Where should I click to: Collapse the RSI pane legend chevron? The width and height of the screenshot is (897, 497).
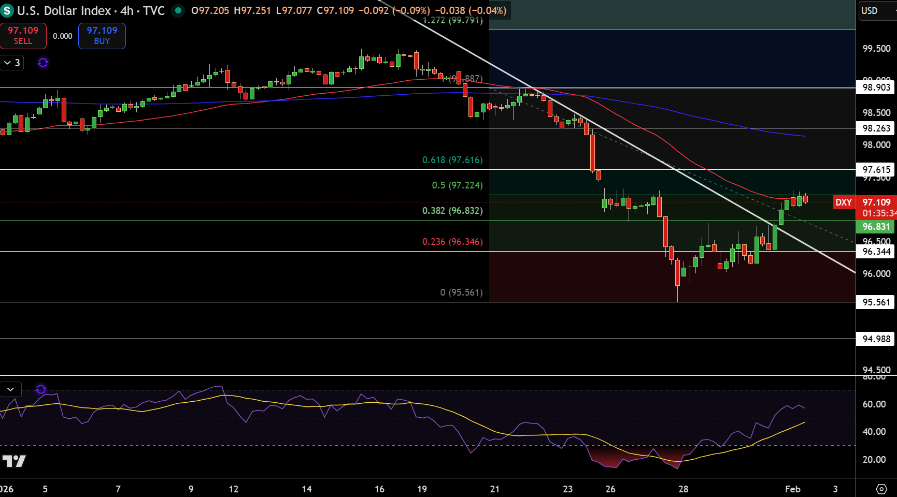(x=10, y=389)
